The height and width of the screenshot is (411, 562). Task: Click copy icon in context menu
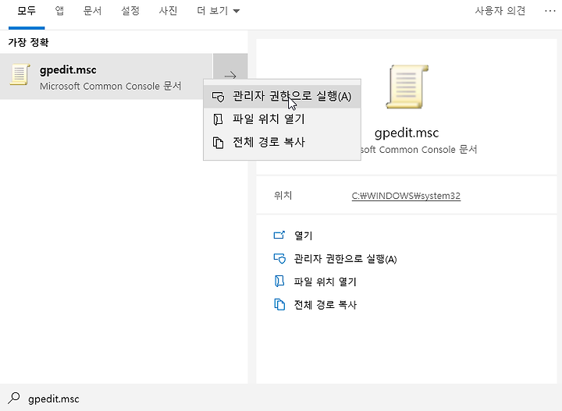coord(218,143)
